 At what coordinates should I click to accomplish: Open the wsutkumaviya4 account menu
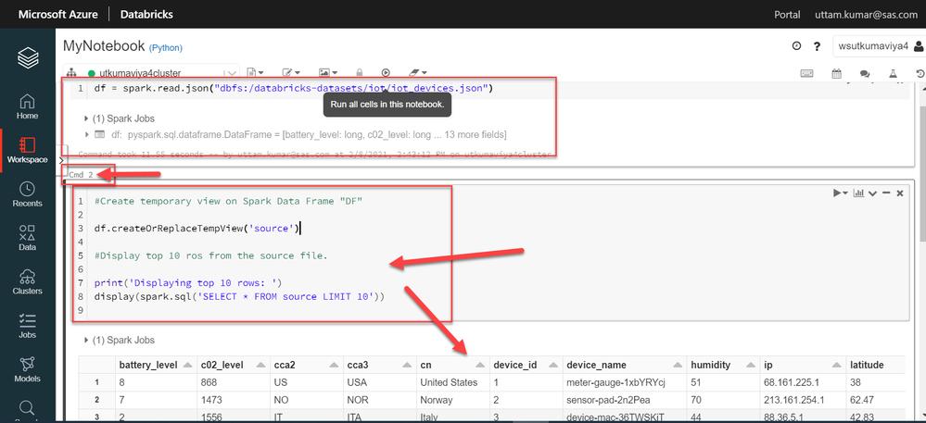[879, 46]
